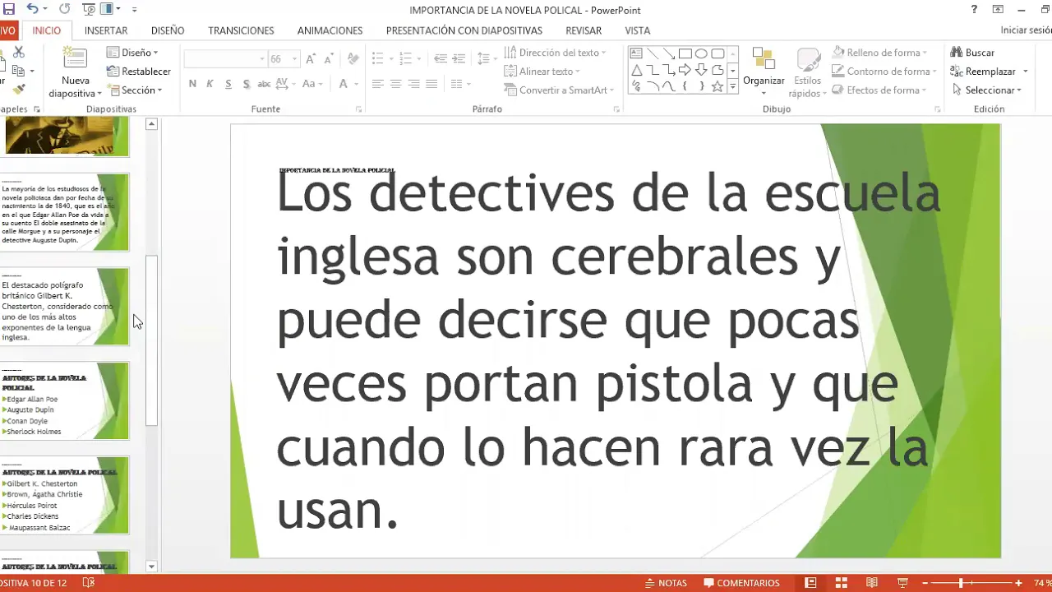This screenshot has height=592, width=1052.
Task: Select the triangle shape in gallery
Action: point(637,70)
